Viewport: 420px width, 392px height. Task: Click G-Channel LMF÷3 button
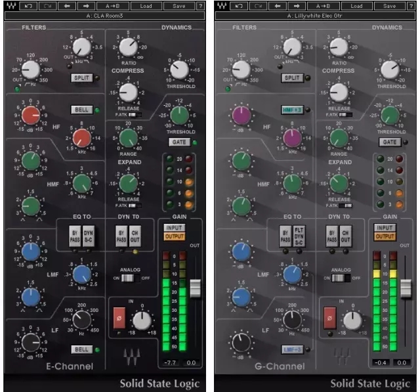pyautogui.click(x=292, y=349)
